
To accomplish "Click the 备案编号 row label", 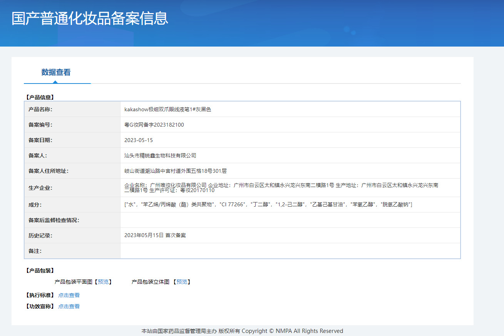I will click(40, 125).
